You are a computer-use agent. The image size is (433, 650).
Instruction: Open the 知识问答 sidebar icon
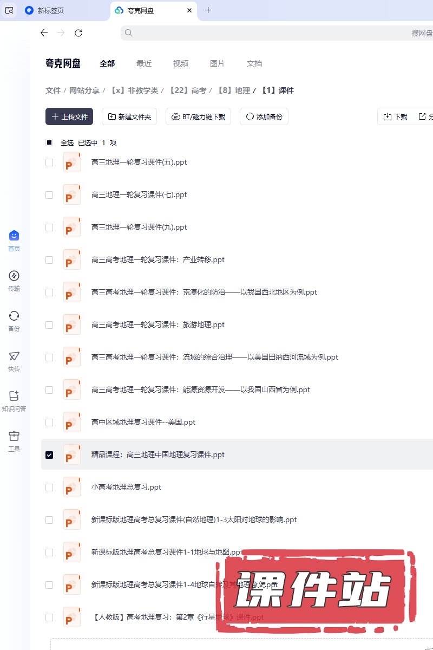[x=14, y=396]
